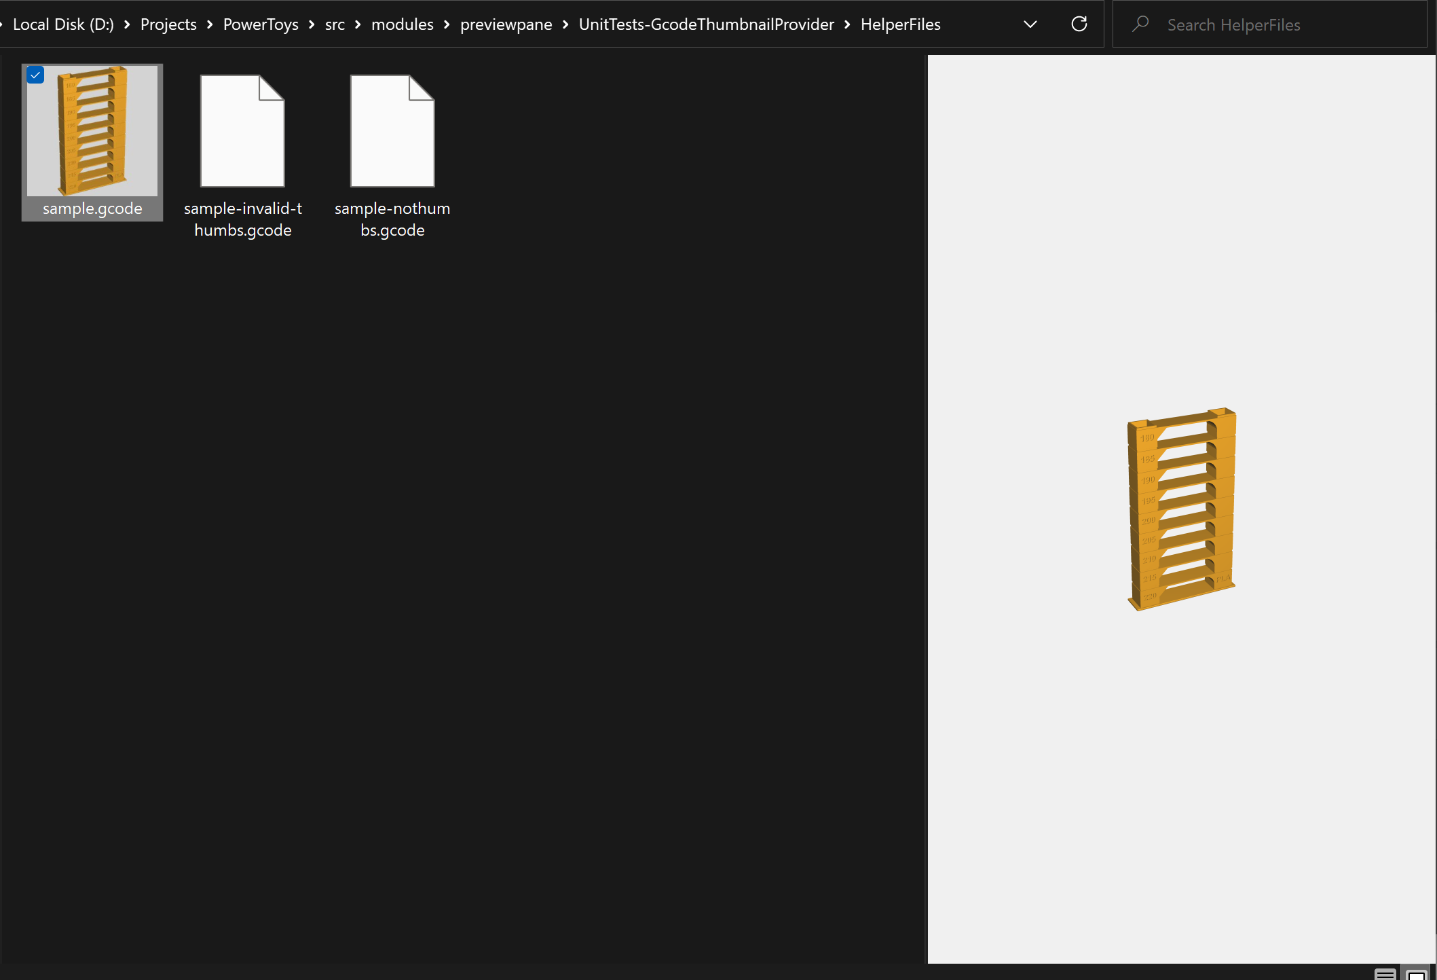Navigate to PowerToys in the breadcrumb
Image resolution: width=1437 pixels, height=980 pixels.
(x=260, y=24)
